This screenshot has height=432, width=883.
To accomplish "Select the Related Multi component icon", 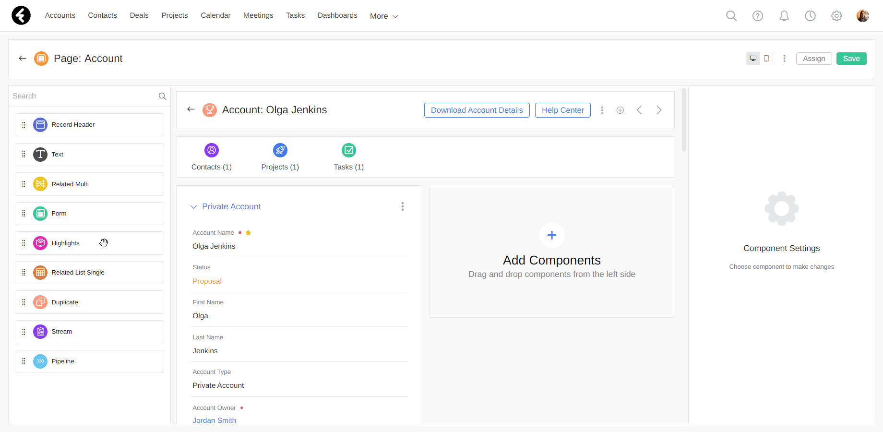I will pos(40,184).
